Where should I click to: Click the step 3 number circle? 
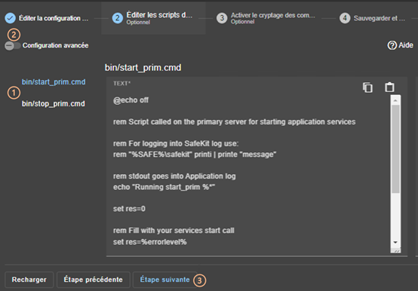coord(222,18)
